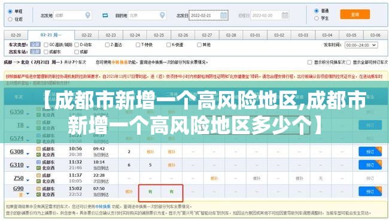Click 预订 button for G310
Screen dimensions: 389x224
370,165
